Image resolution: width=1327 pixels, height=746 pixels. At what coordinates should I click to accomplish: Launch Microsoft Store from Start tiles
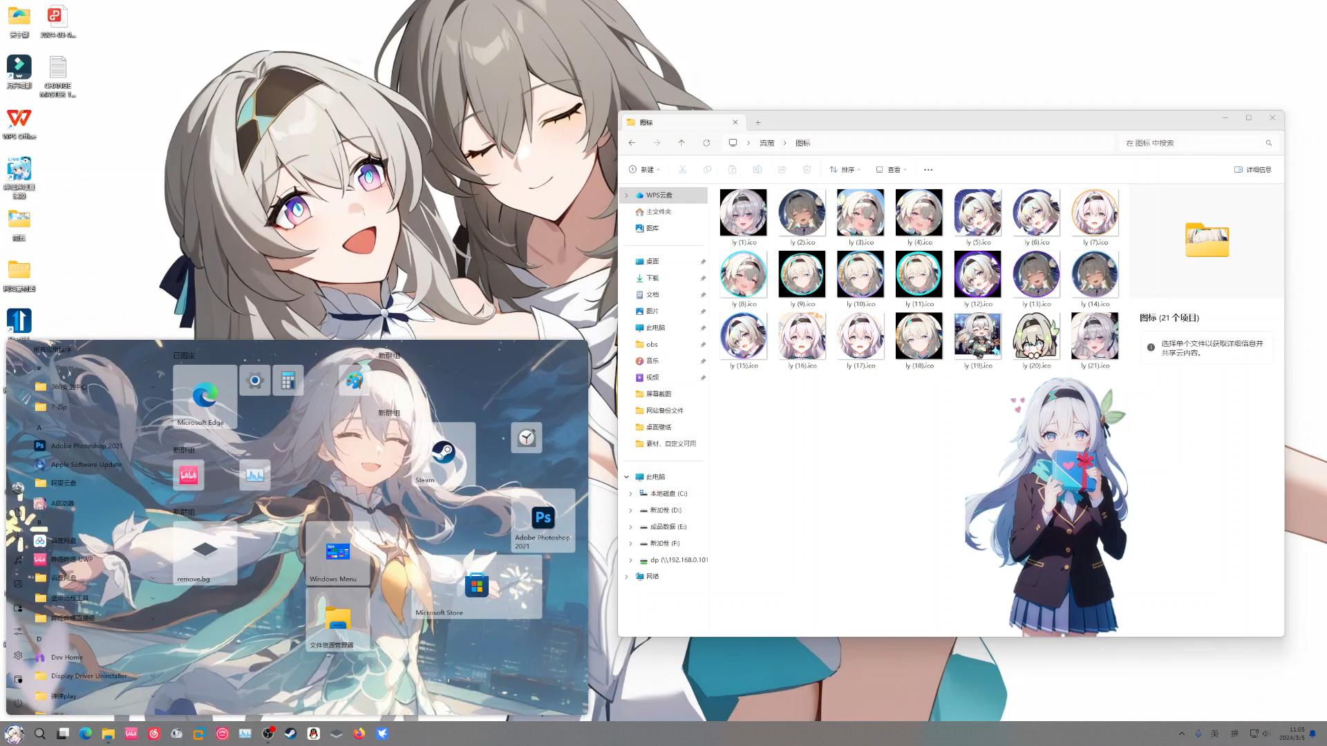(477, 587)
